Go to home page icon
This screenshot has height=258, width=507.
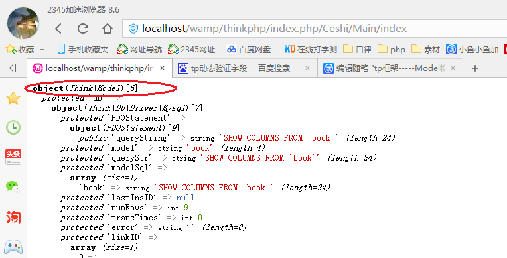click(108, 29)
